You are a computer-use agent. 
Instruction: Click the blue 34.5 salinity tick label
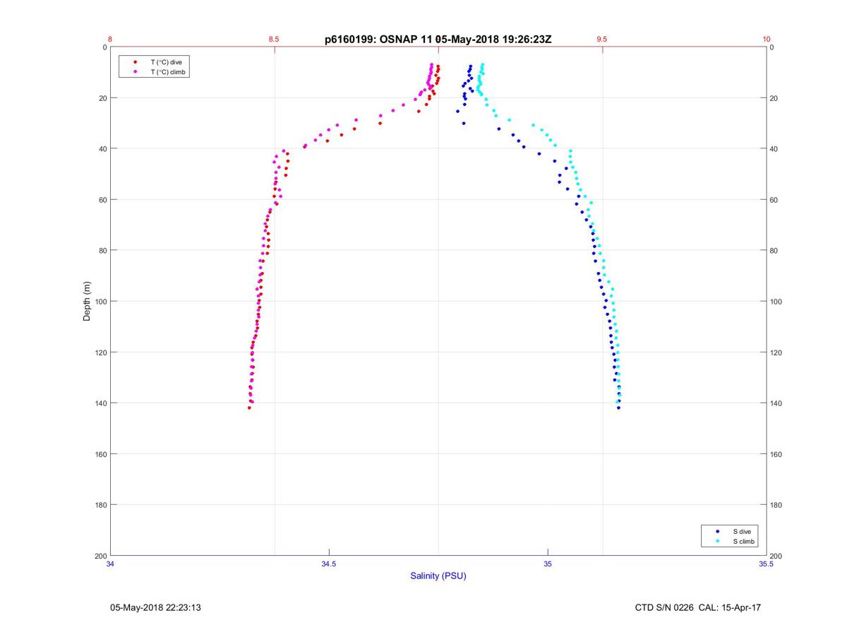(x=329, y=564)
